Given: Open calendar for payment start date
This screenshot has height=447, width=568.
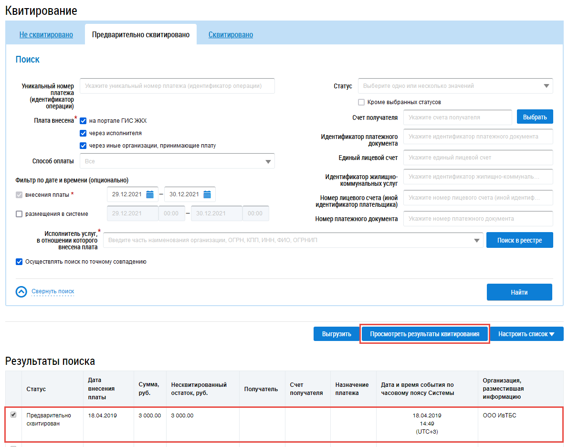Looking at the screenshot, I should [150, 194].
